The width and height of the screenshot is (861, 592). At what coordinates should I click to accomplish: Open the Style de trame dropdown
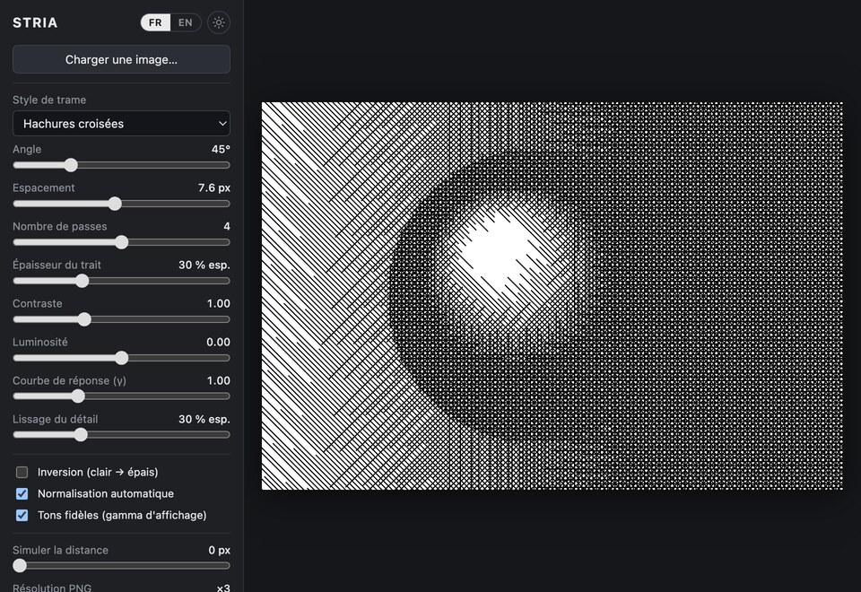(x=121, y=124)
